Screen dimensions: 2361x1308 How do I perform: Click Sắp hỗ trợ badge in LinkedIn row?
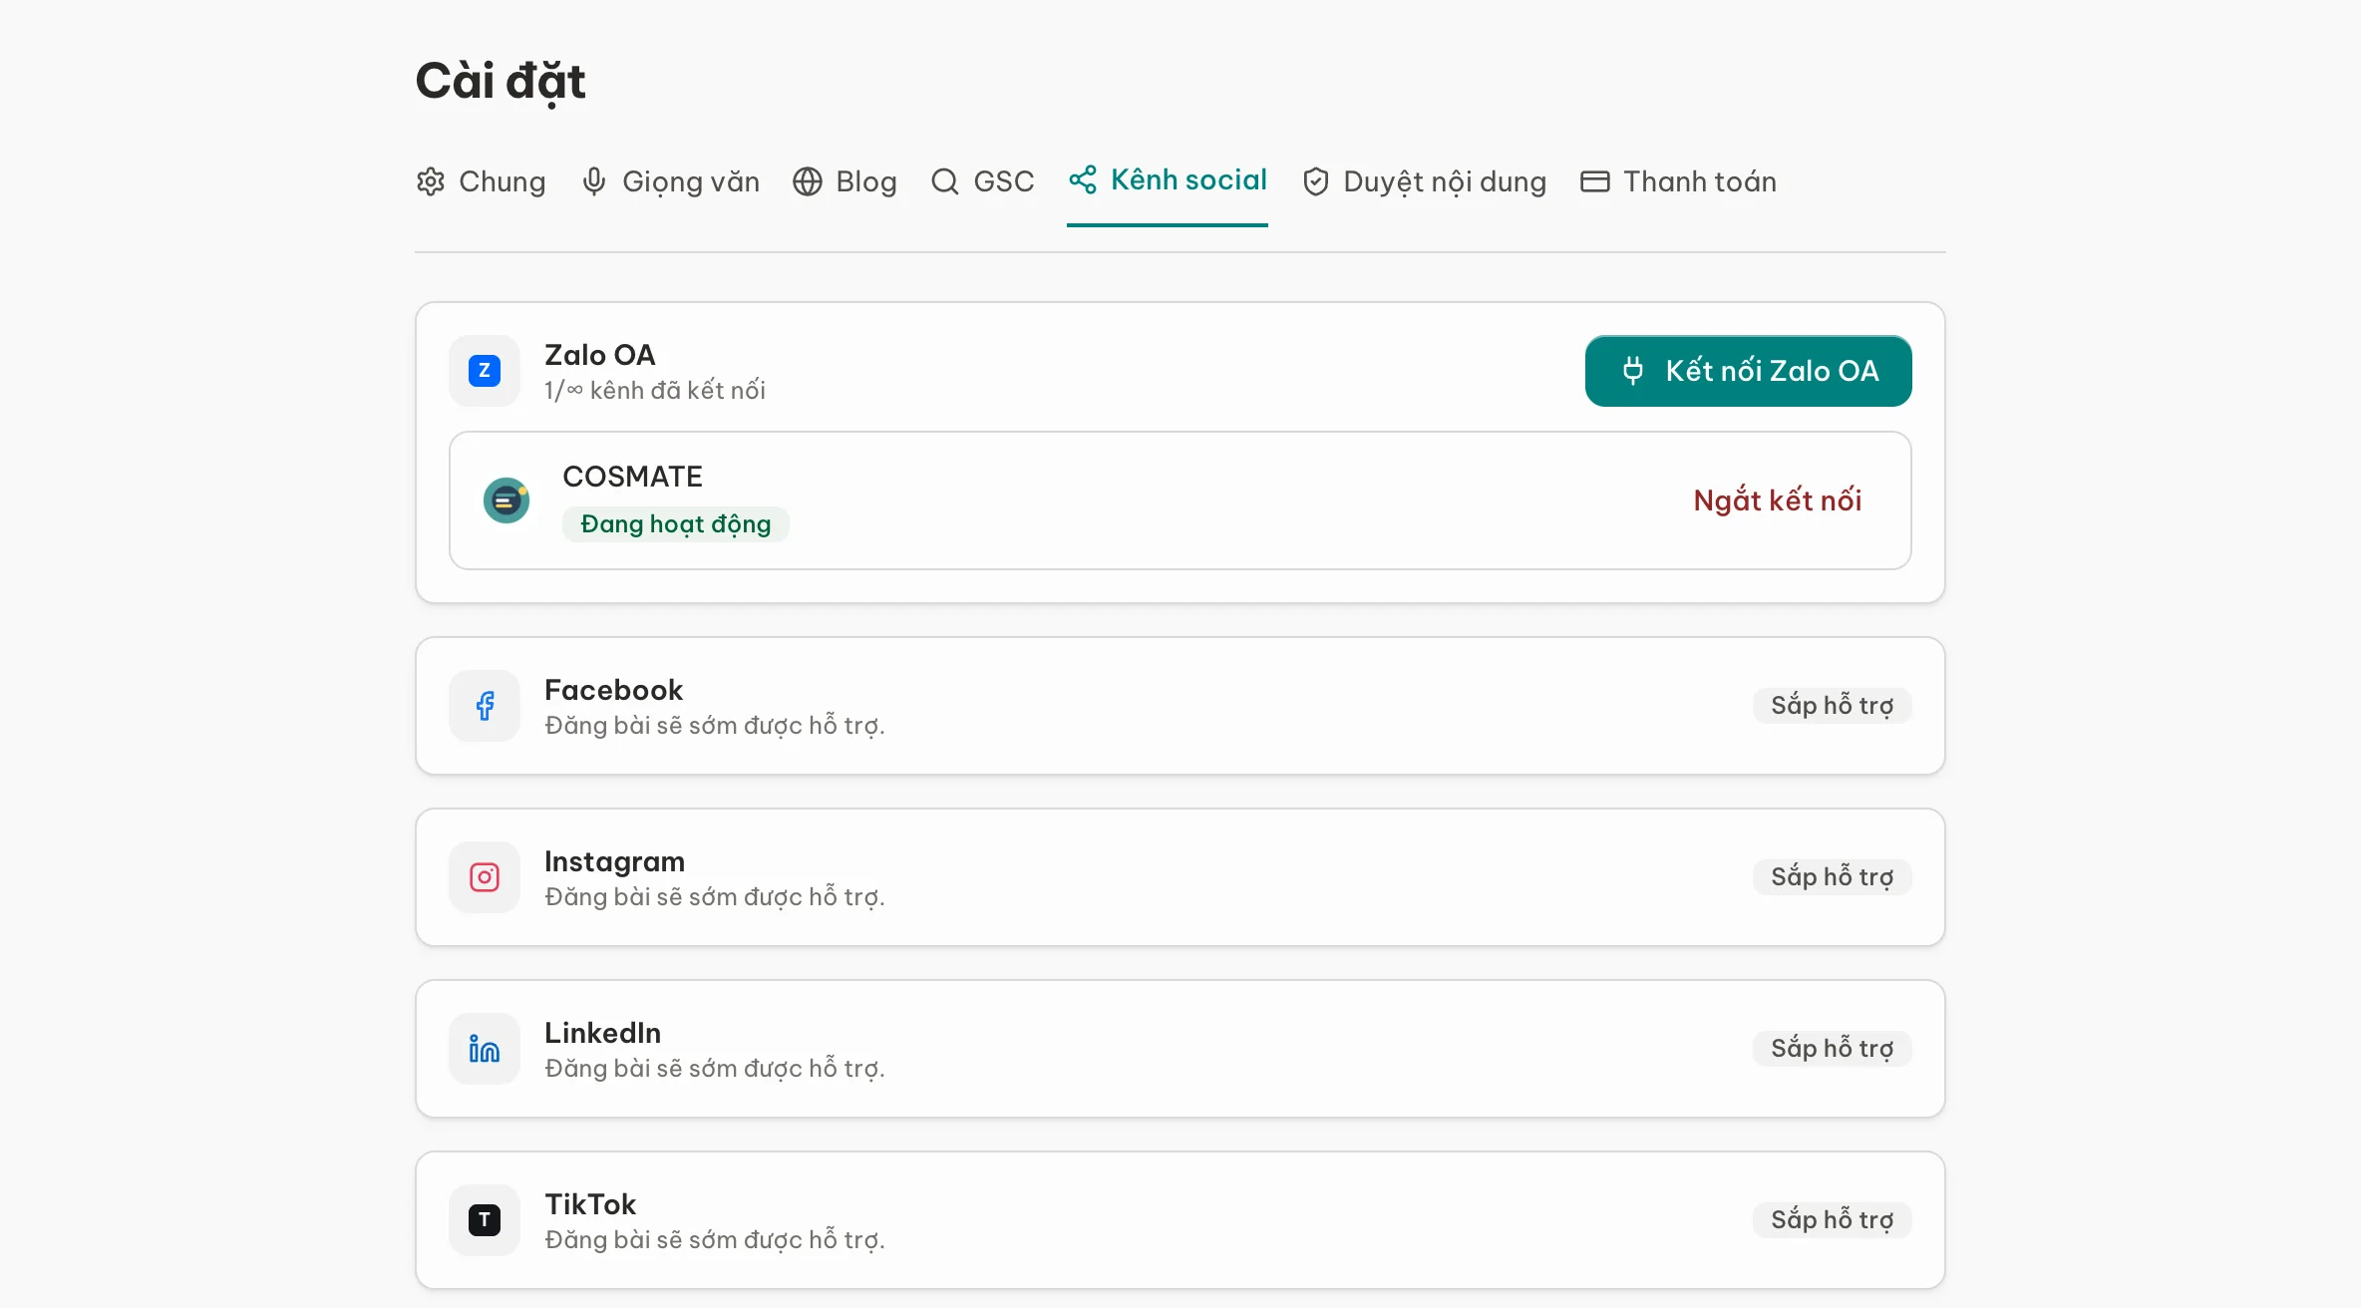[1832, 1049]
